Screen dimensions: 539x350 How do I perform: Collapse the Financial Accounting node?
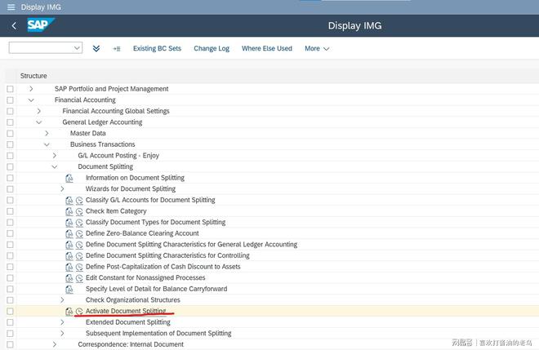(x=31, y=100)
